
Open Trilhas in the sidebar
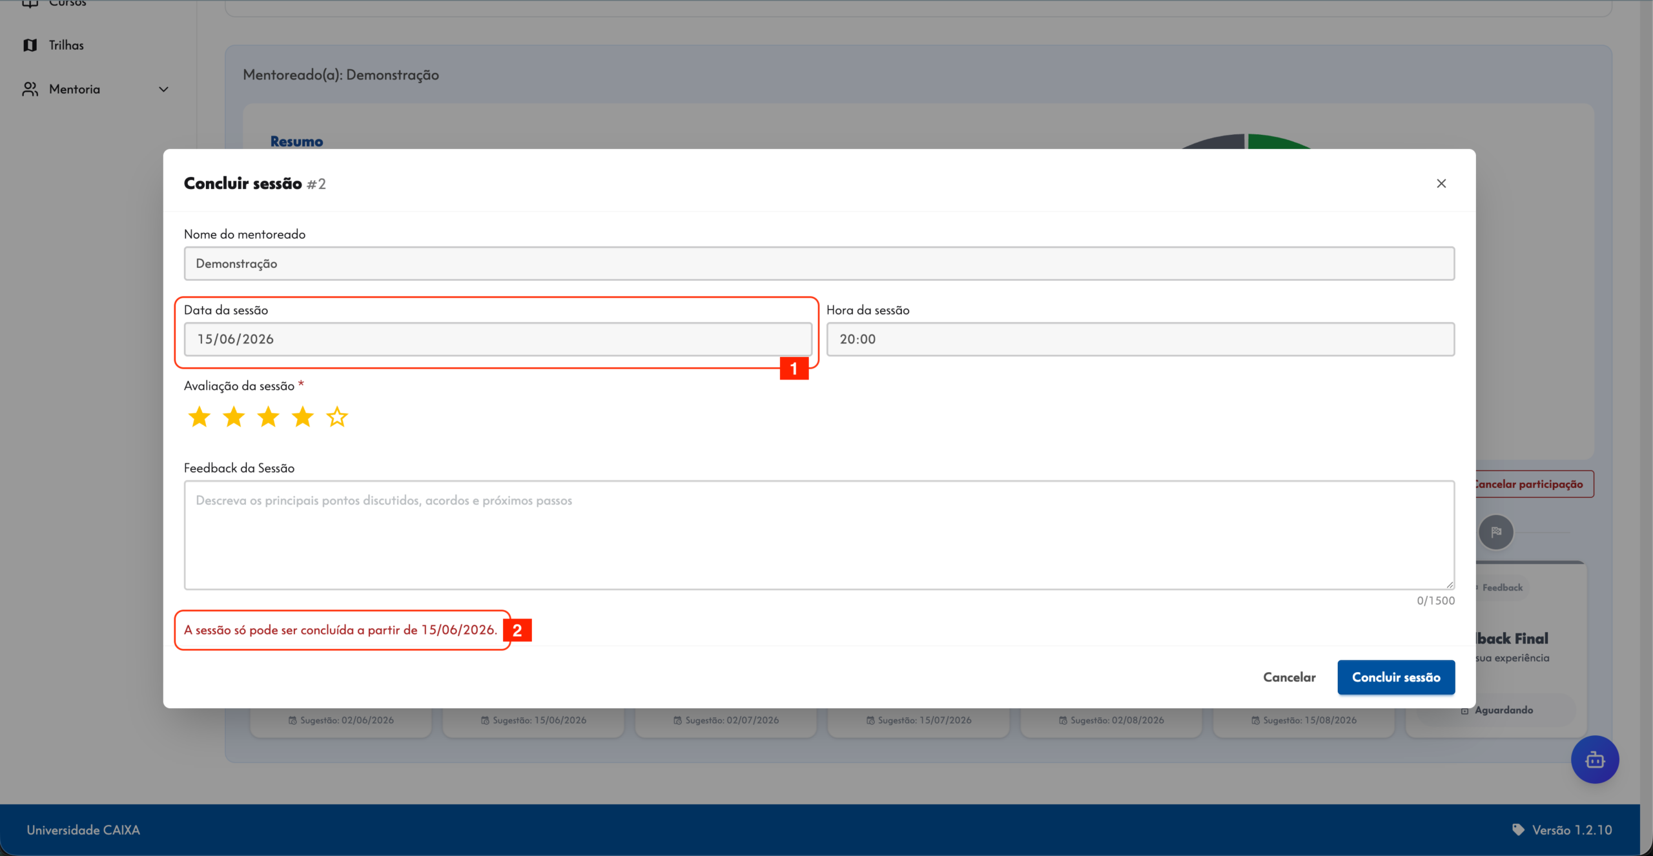[x=66, y=45]
